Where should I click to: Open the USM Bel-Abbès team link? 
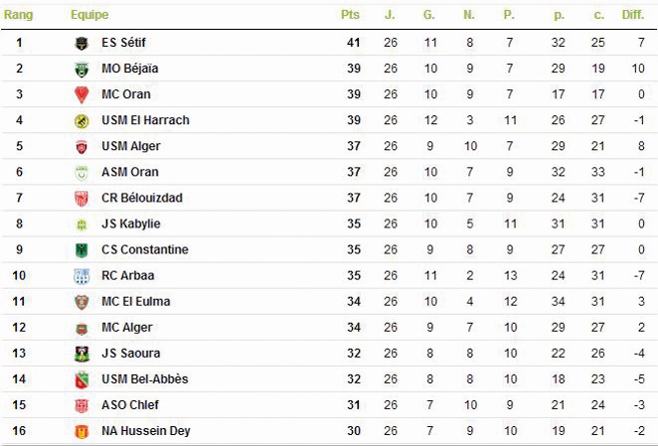pos(145,379)
